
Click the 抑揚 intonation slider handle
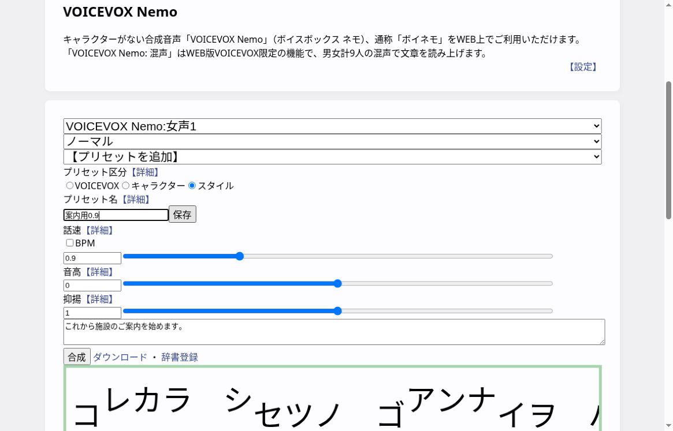[x=338, y=311]
